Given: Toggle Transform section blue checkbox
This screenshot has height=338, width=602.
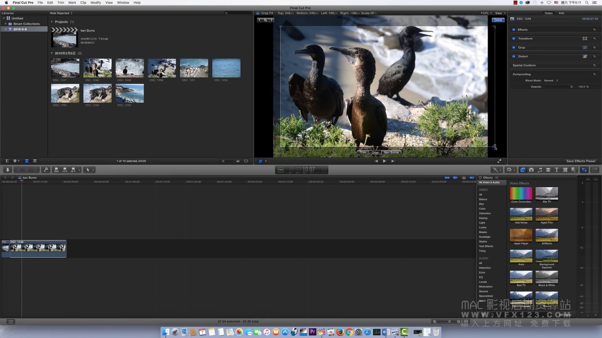Looking at the screenshot, I should [x=514, y=38].
